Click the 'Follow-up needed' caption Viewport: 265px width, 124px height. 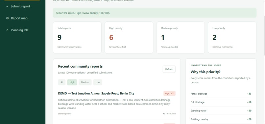point(170,47)
